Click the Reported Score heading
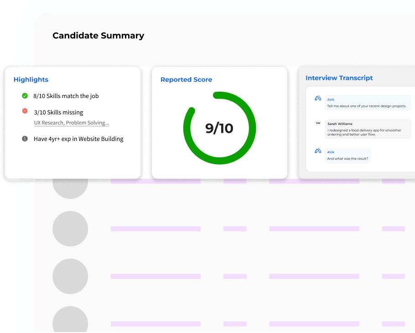 186,79
